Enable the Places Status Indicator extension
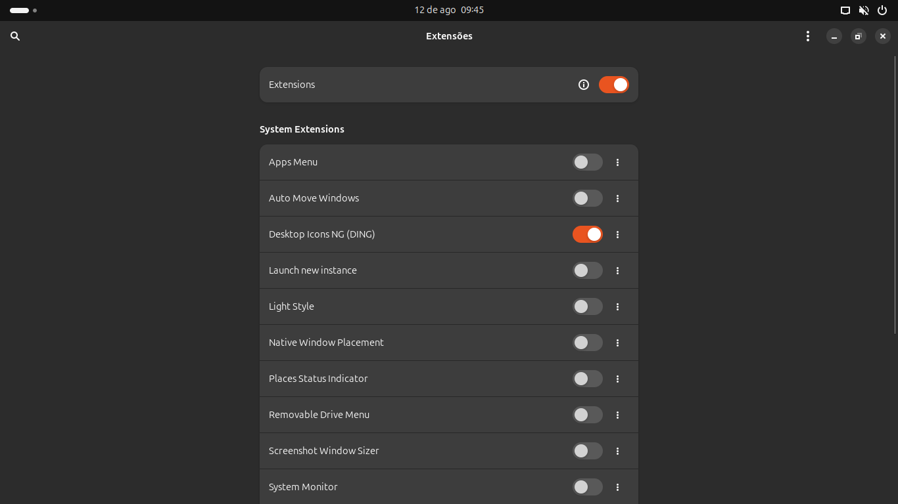The height and width of the screenshot is (504, 898). 587,379
